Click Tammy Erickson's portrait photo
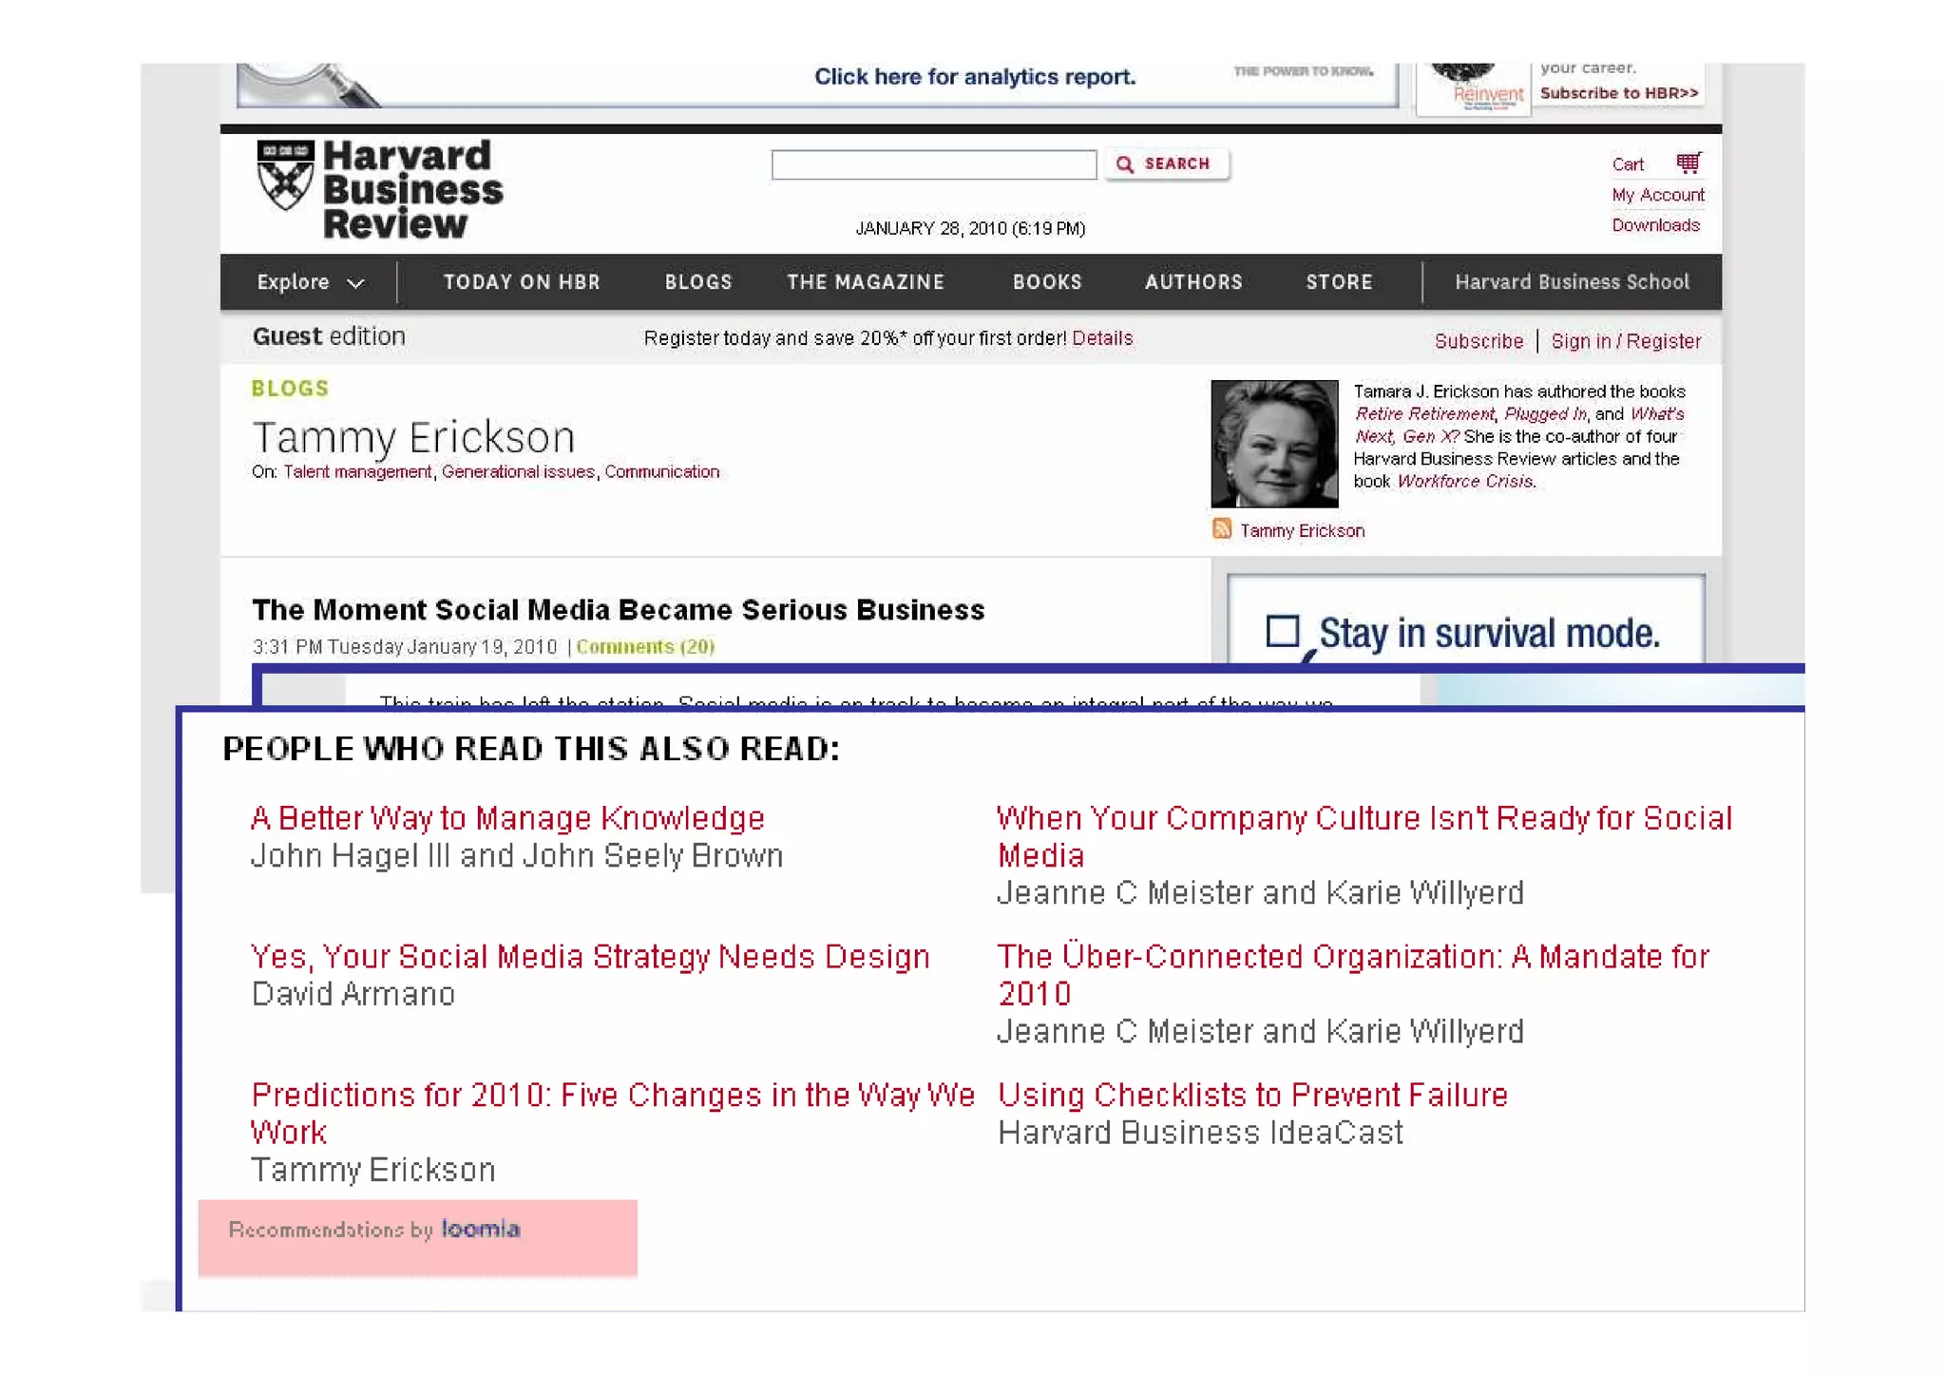The width and height of the screenshot is (1946, 1375). pyautogui.click(x=1274, y=444)
